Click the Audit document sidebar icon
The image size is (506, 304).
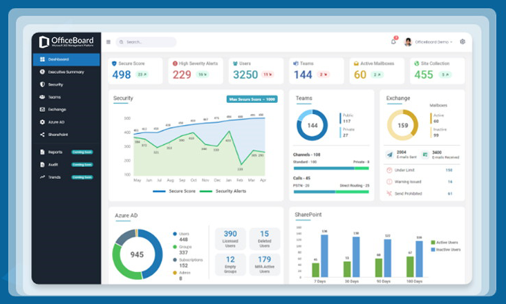(x=42, y=164)
